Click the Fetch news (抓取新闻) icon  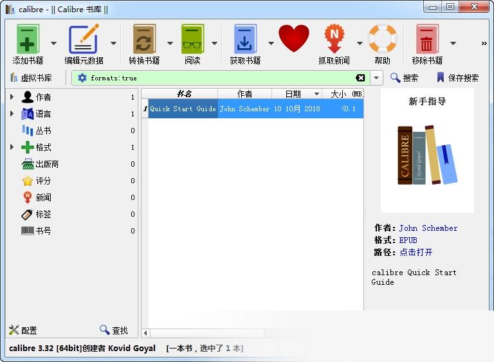(x=334, y=39)
